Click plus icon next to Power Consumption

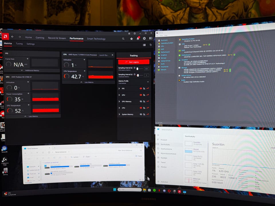click(x=28, y=94)
